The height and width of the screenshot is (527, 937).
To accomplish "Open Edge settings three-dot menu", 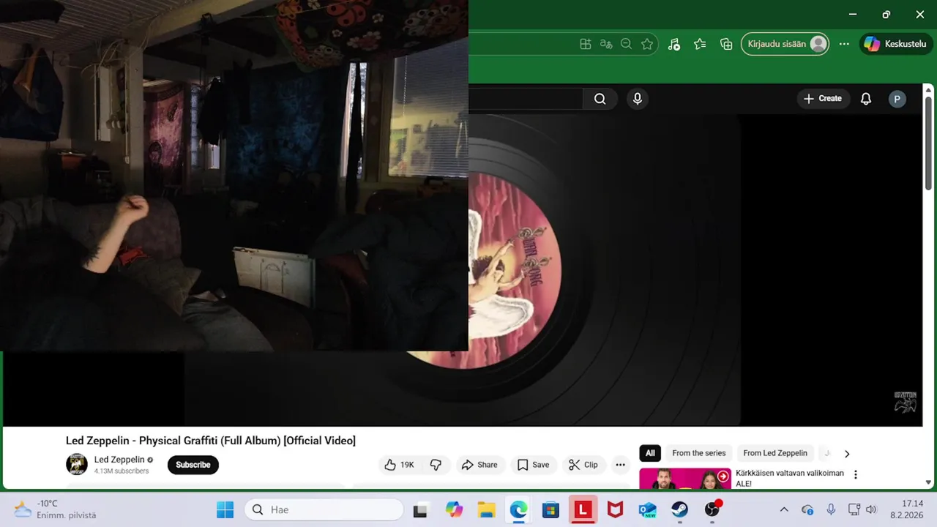I will tap(844, 44).
